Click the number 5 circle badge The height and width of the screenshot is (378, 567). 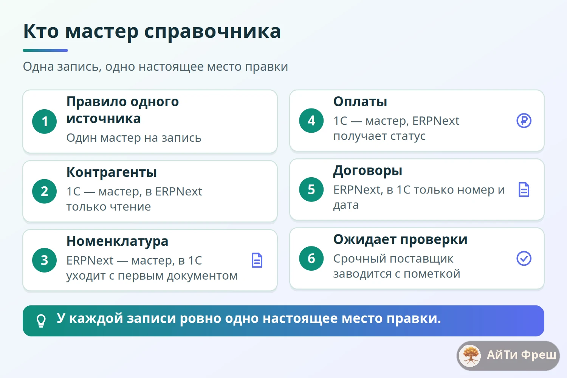[x=311, y=189]
